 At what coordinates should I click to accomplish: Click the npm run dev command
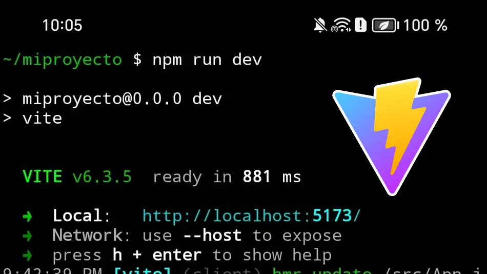[x=207, y=60]
